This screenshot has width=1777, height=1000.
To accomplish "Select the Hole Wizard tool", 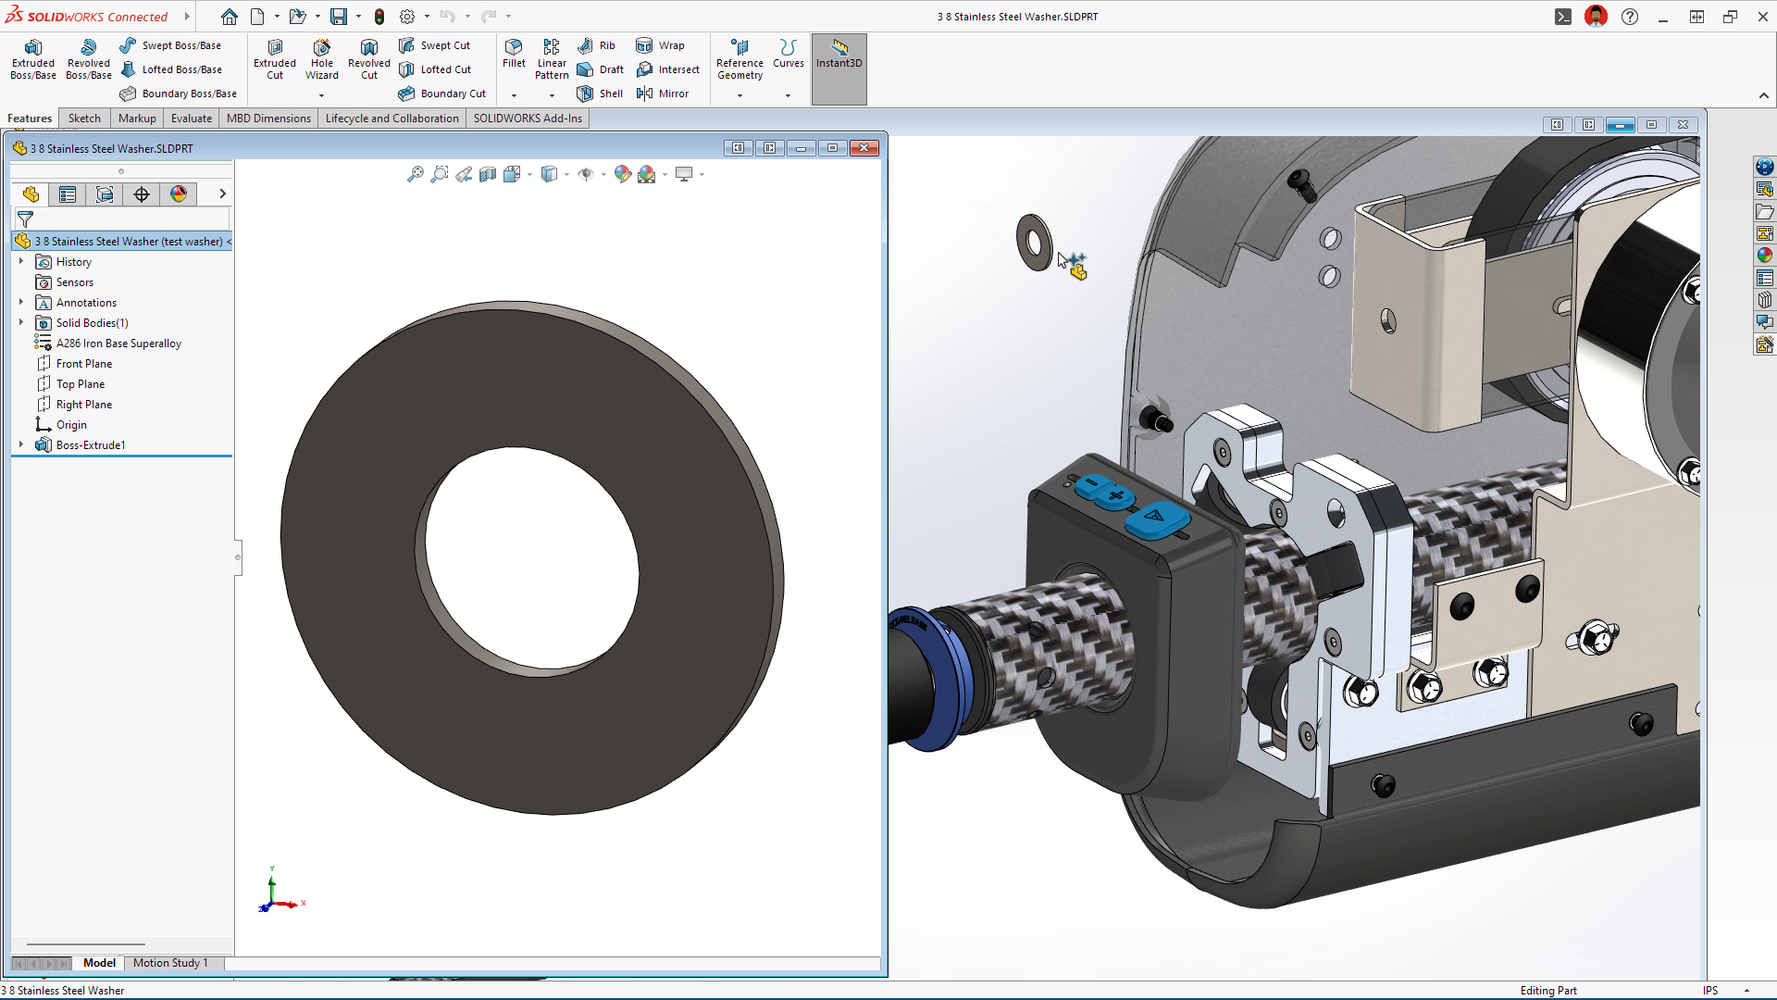I will (x=322, y=57).
